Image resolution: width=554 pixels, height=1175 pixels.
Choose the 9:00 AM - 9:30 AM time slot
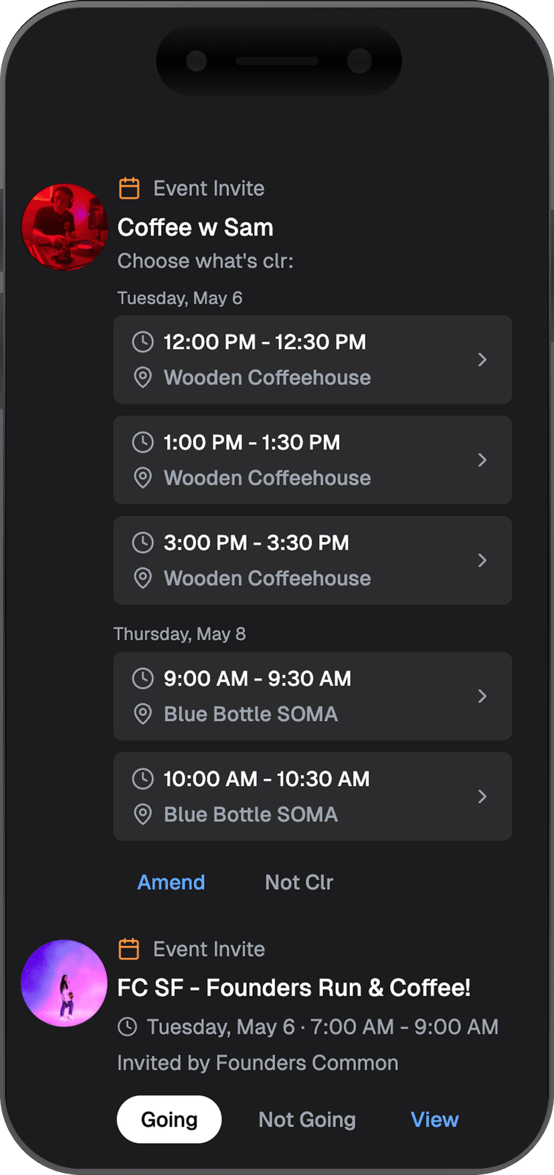pos(312,696)
